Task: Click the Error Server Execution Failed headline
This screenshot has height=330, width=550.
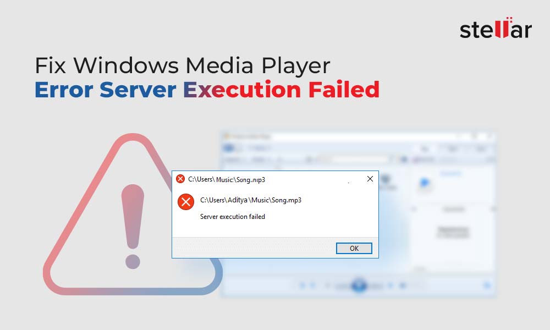Action: tap(207, 90)
